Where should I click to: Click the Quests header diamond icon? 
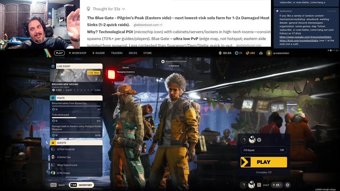(x=53, y=143)
